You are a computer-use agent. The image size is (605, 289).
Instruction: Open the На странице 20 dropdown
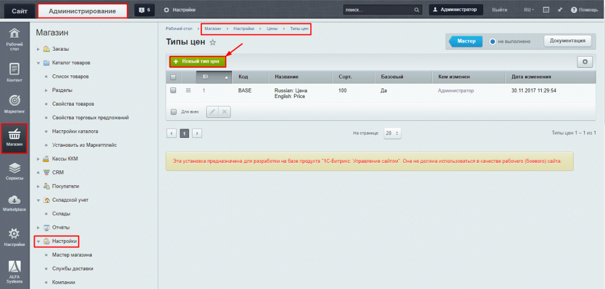392,133
